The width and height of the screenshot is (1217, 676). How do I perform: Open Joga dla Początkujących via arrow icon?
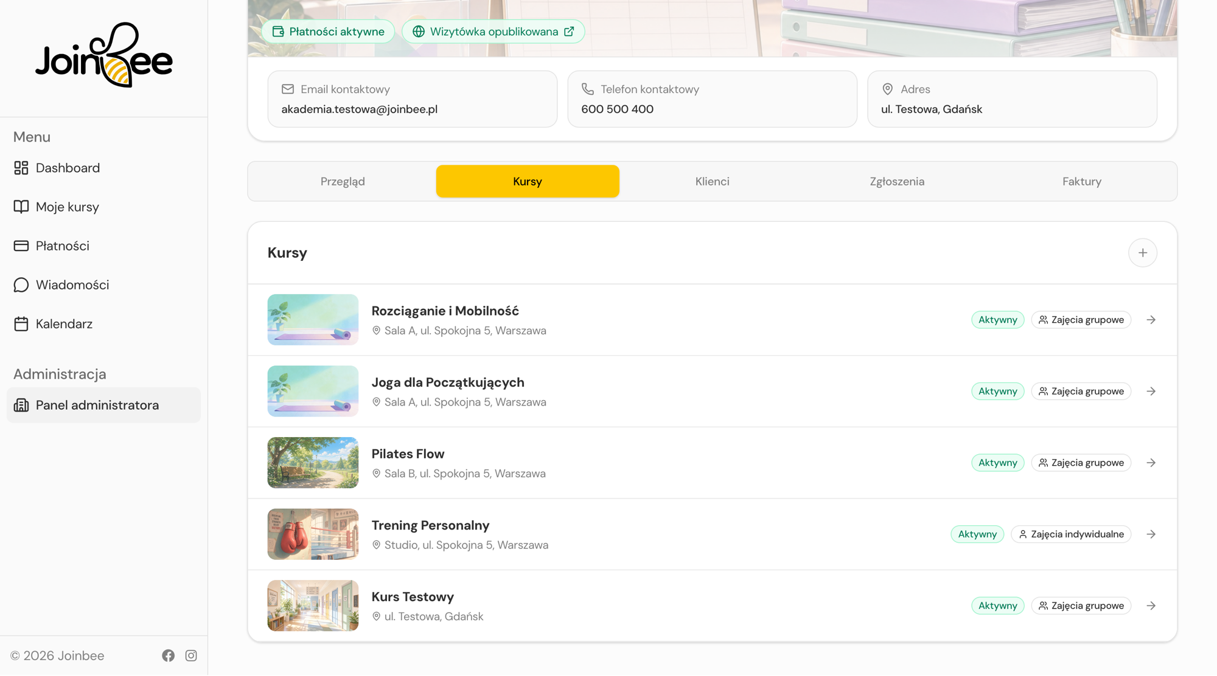[x=1151, y=391]
